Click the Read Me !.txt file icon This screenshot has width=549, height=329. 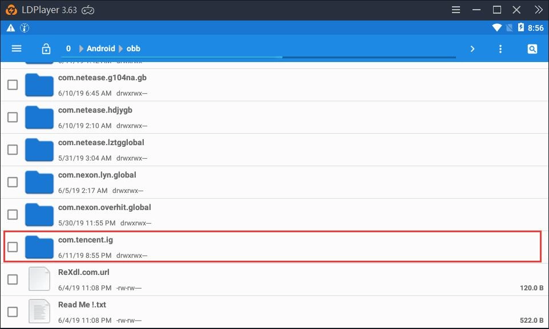point(39,311)
